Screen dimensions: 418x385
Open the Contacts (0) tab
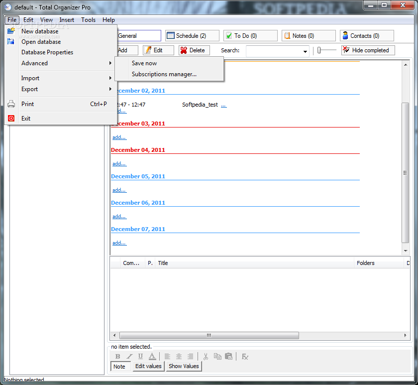coord(367,36)
